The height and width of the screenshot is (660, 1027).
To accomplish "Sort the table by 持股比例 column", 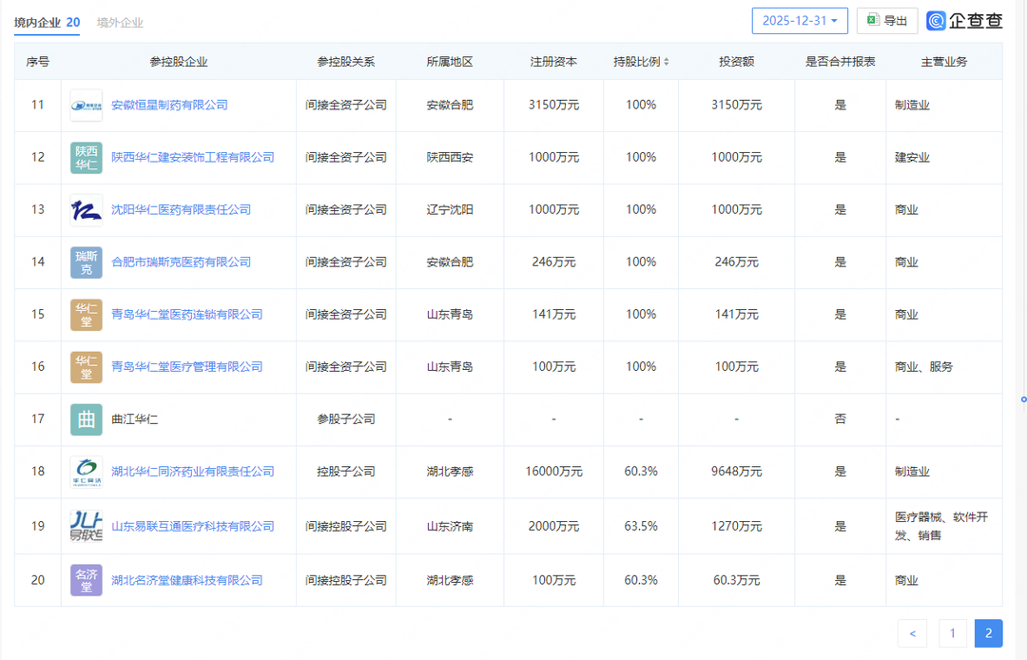I will (x=641, y=62).
